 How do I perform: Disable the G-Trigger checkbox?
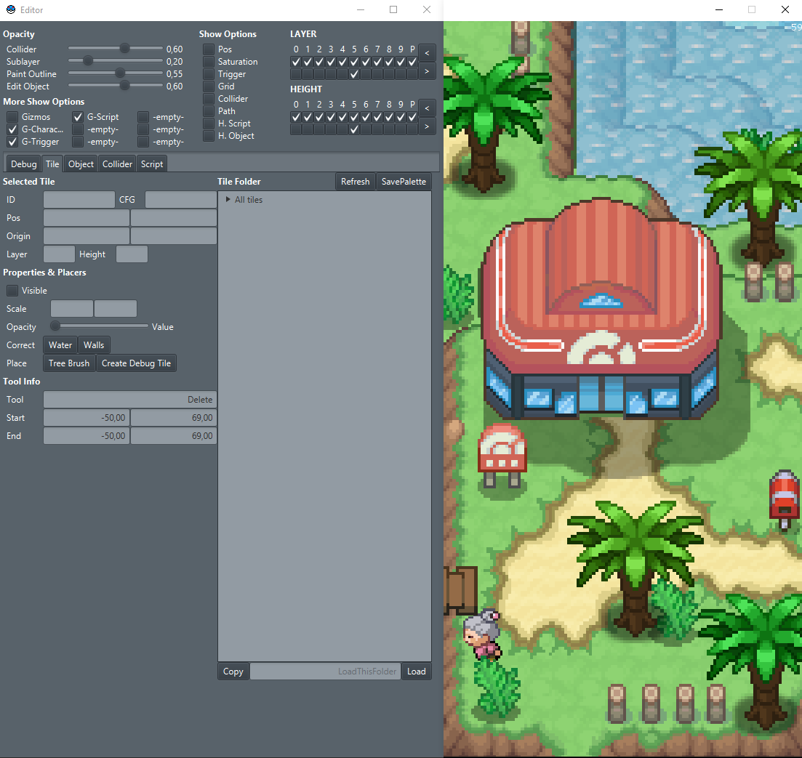tap(12, 142)
